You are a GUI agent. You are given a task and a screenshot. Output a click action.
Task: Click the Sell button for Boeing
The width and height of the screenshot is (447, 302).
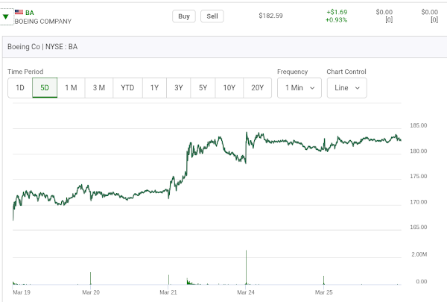[212, 16]
